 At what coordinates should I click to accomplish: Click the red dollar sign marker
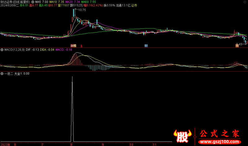click(81, 46)
